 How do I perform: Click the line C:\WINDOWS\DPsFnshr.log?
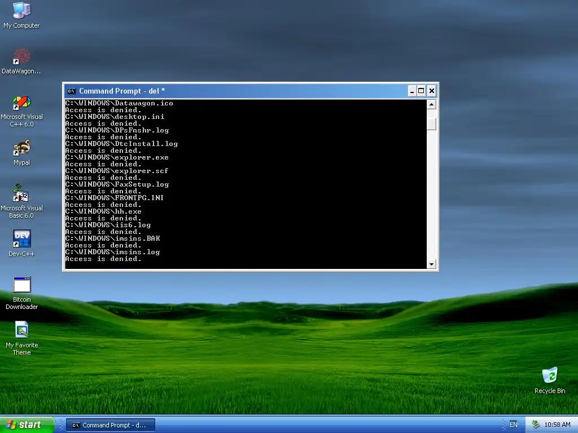click(117, 130)
